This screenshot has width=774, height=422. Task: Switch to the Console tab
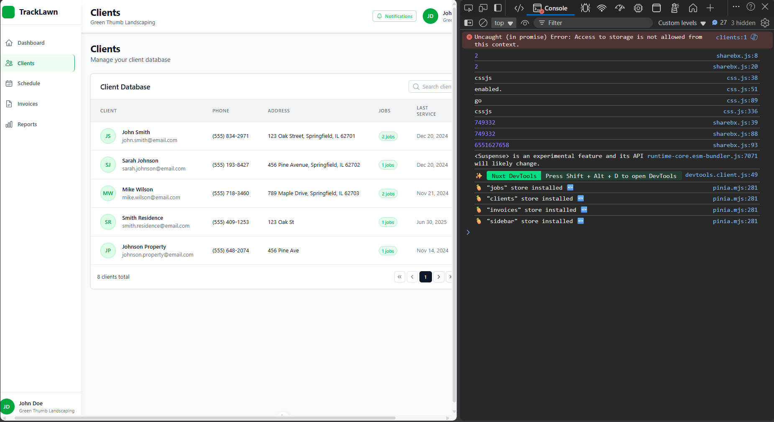tap(550, 8)
